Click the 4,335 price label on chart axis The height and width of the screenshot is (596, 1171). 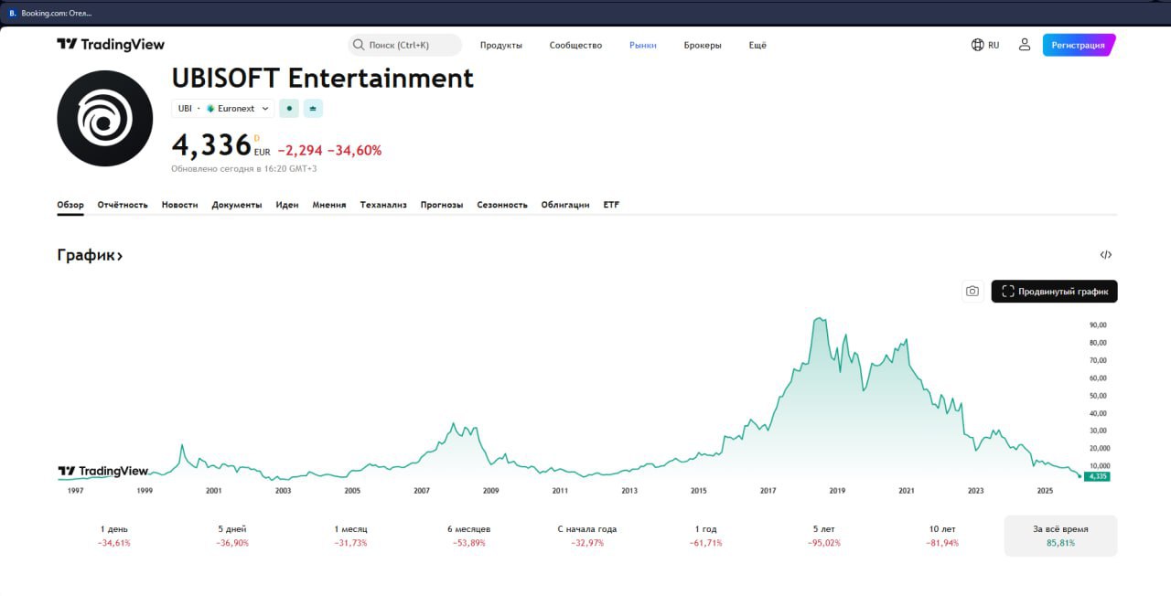1097,476
